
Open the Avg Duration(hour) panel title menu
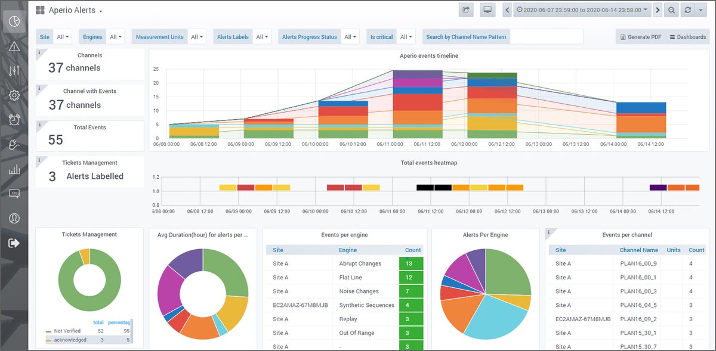[x=203, y=235]
